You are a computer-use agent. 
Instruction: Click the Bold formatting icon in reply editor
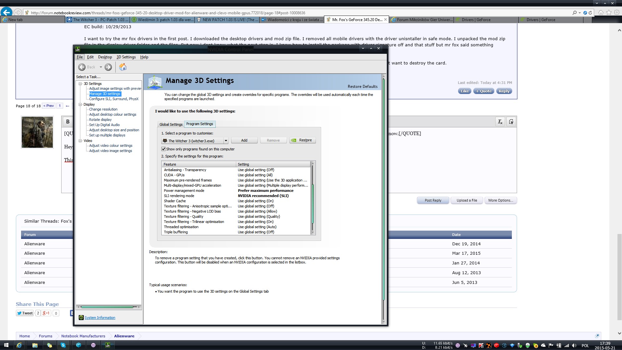click(x=68, y=122)
